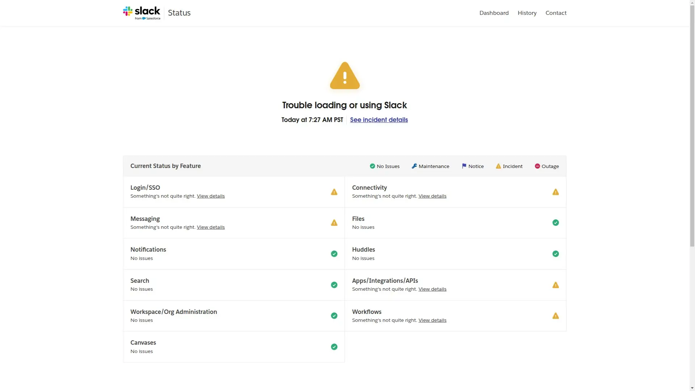Click the Apps/Integrations/APIs feature name
The height and width of the screenshot is (391, 695).
tap(385, 281)
